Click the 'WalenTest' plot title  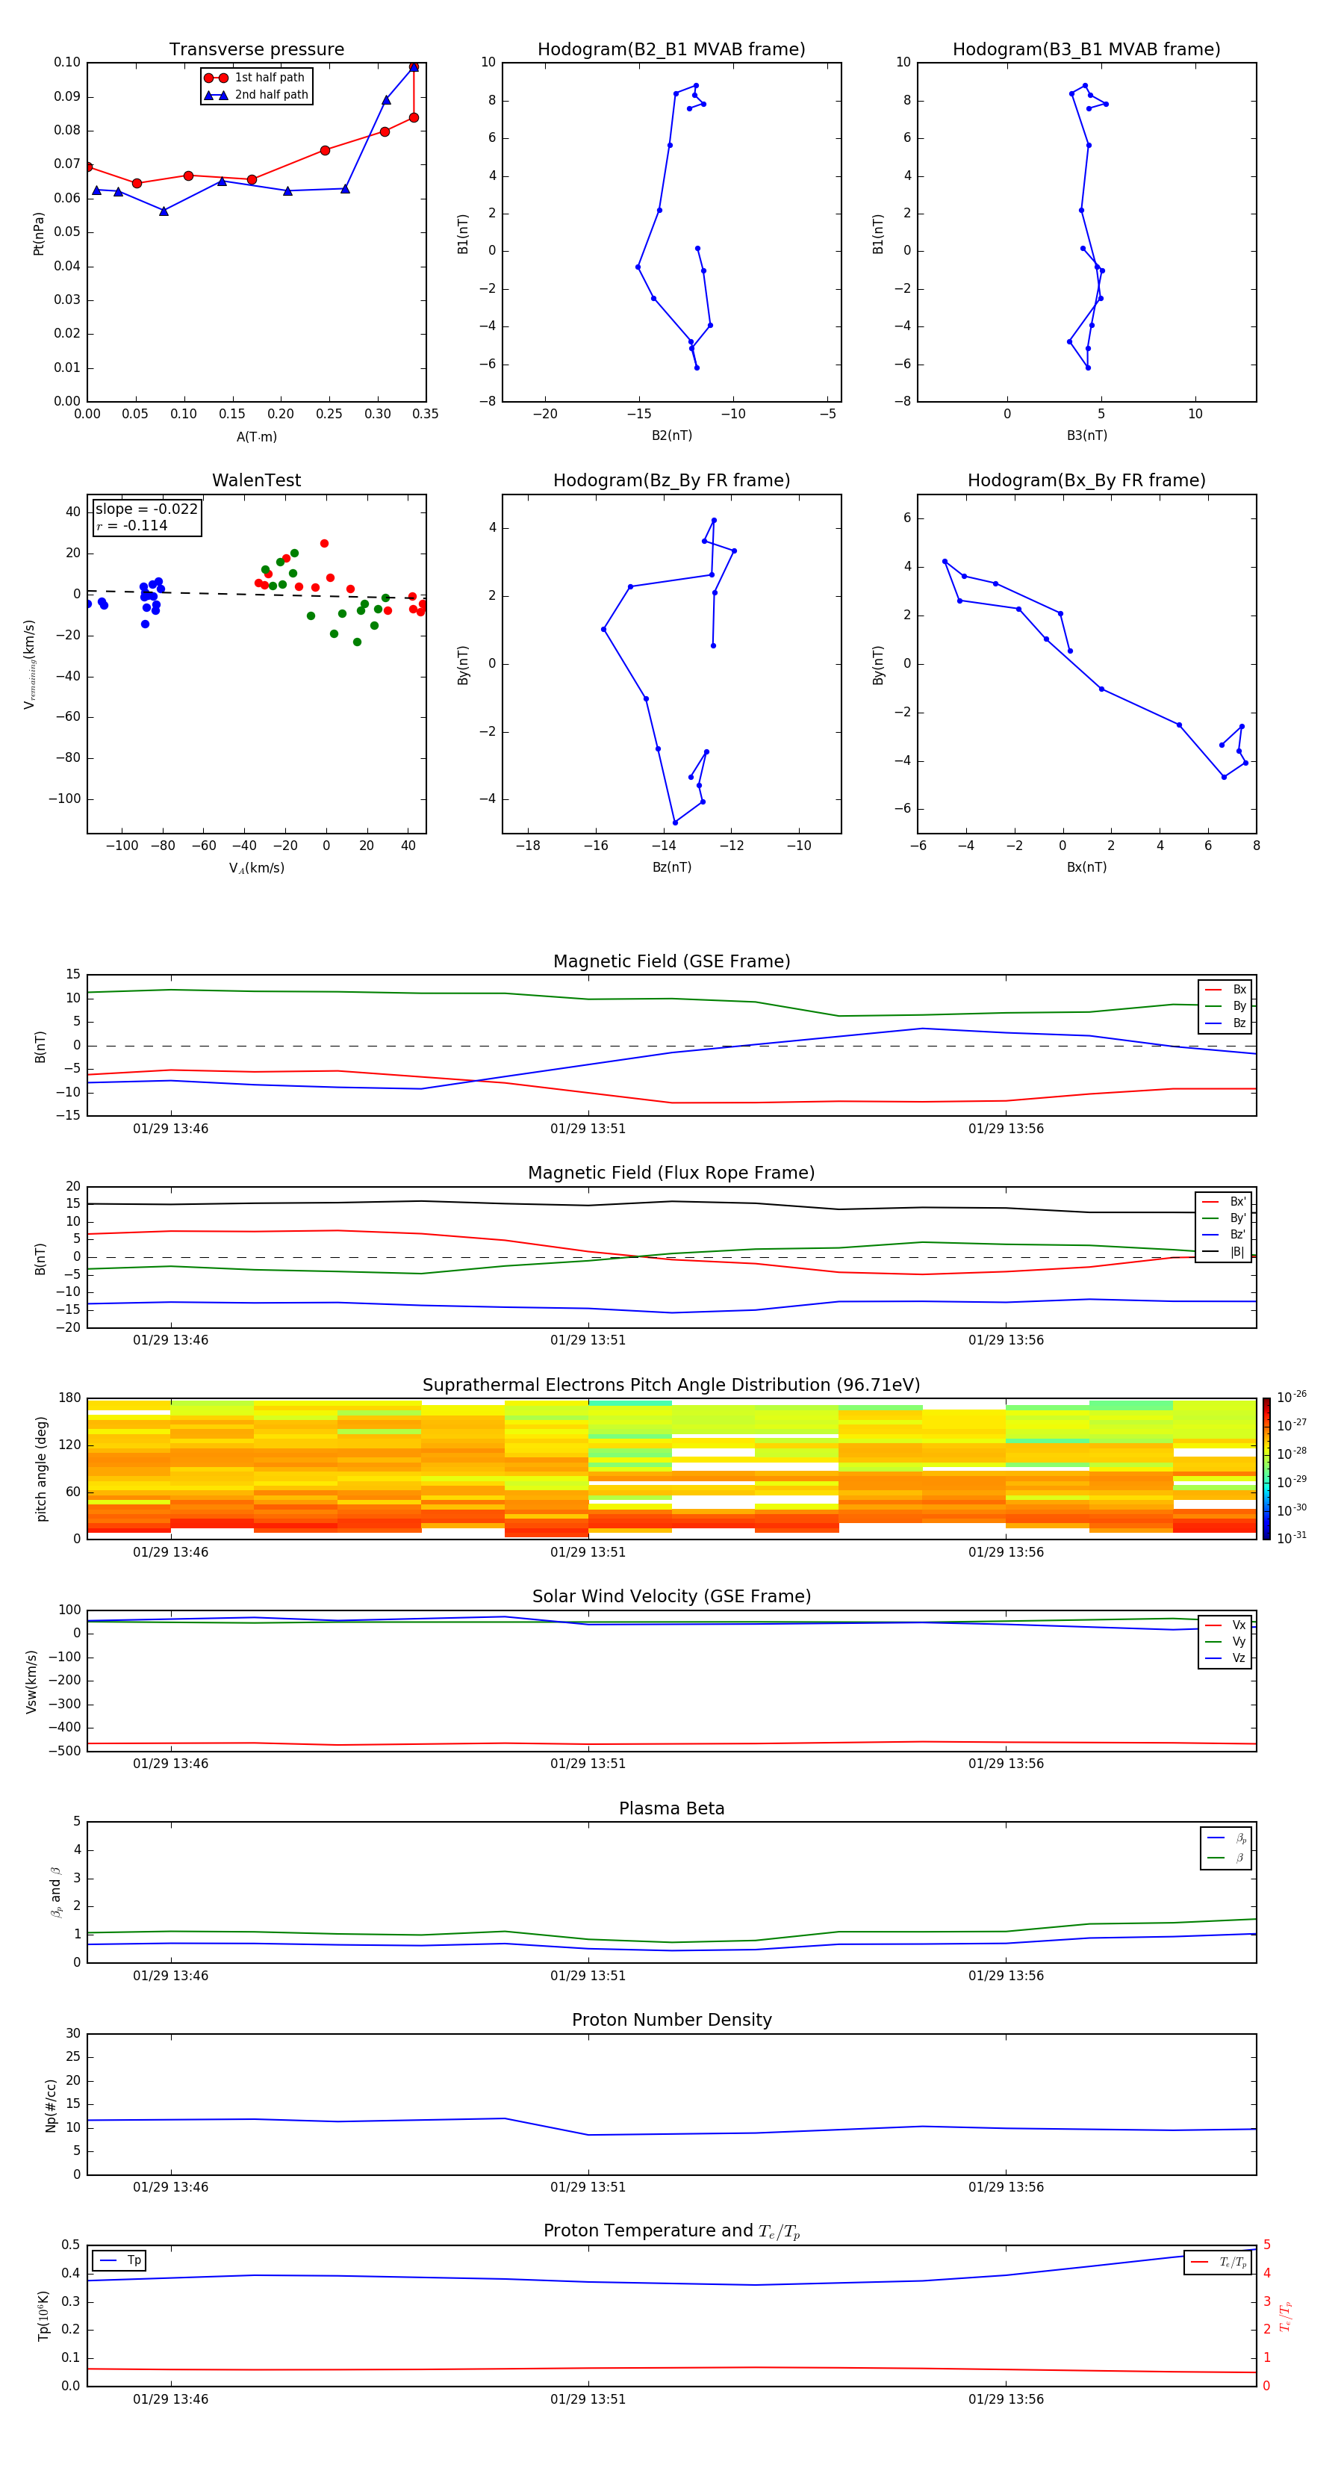click(256, 480)
